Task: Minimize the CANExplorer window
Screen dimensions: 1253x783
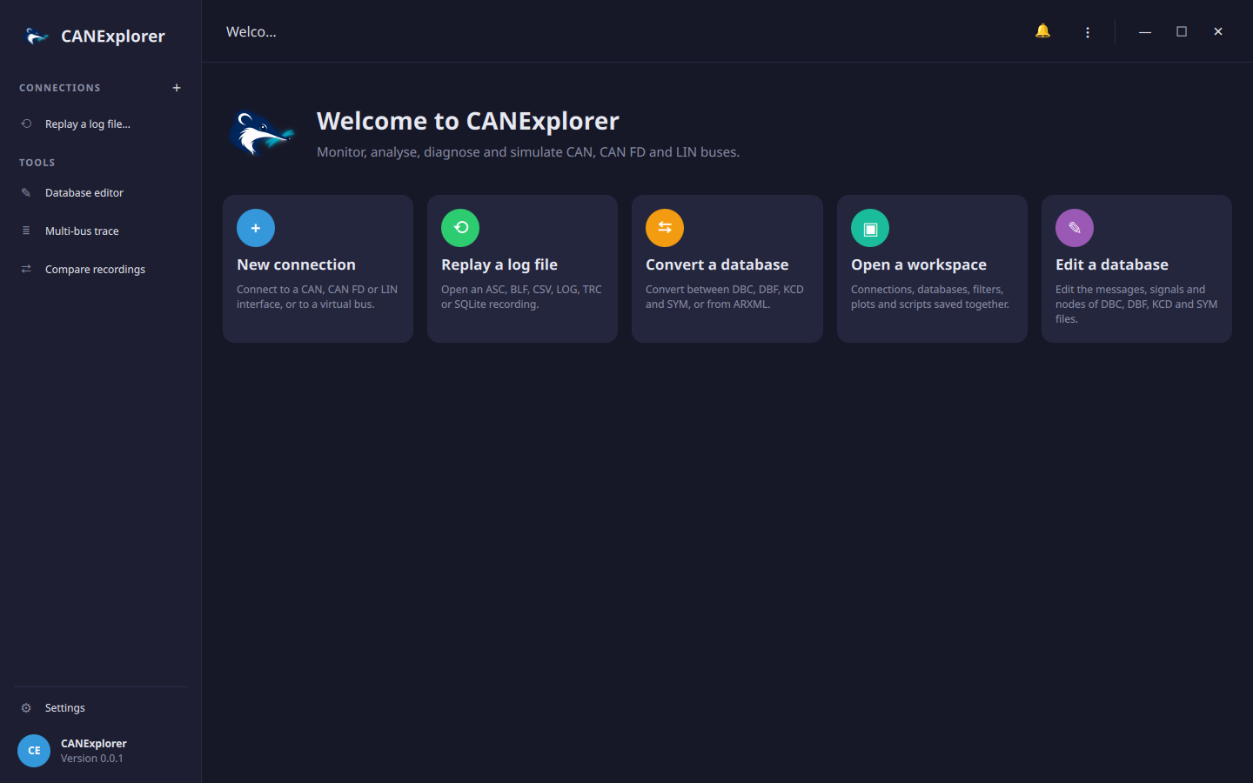Action: click(x=1145, y=31)
